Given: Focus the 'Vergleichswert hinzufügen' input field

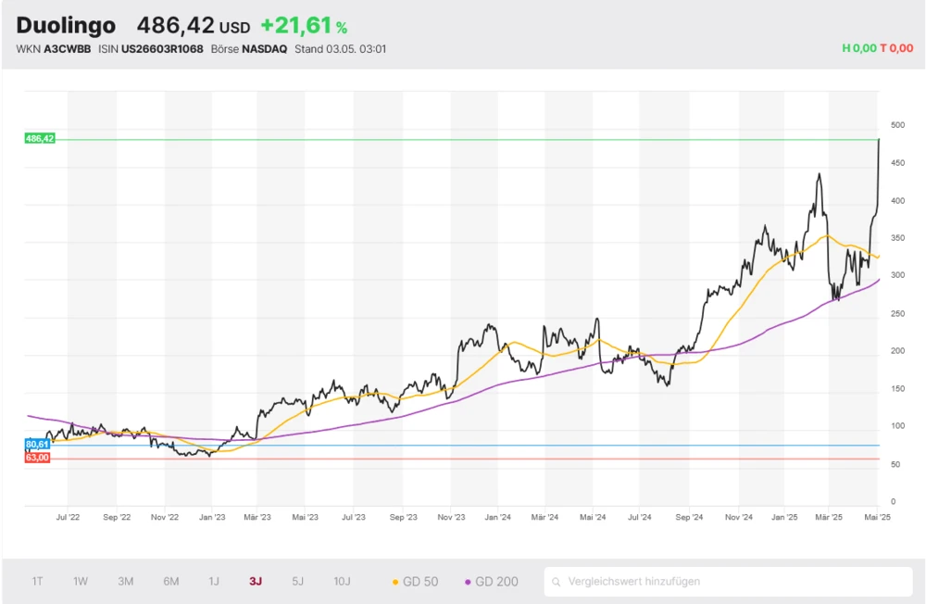Looking at the screenshot, I should tap(732, 582).
